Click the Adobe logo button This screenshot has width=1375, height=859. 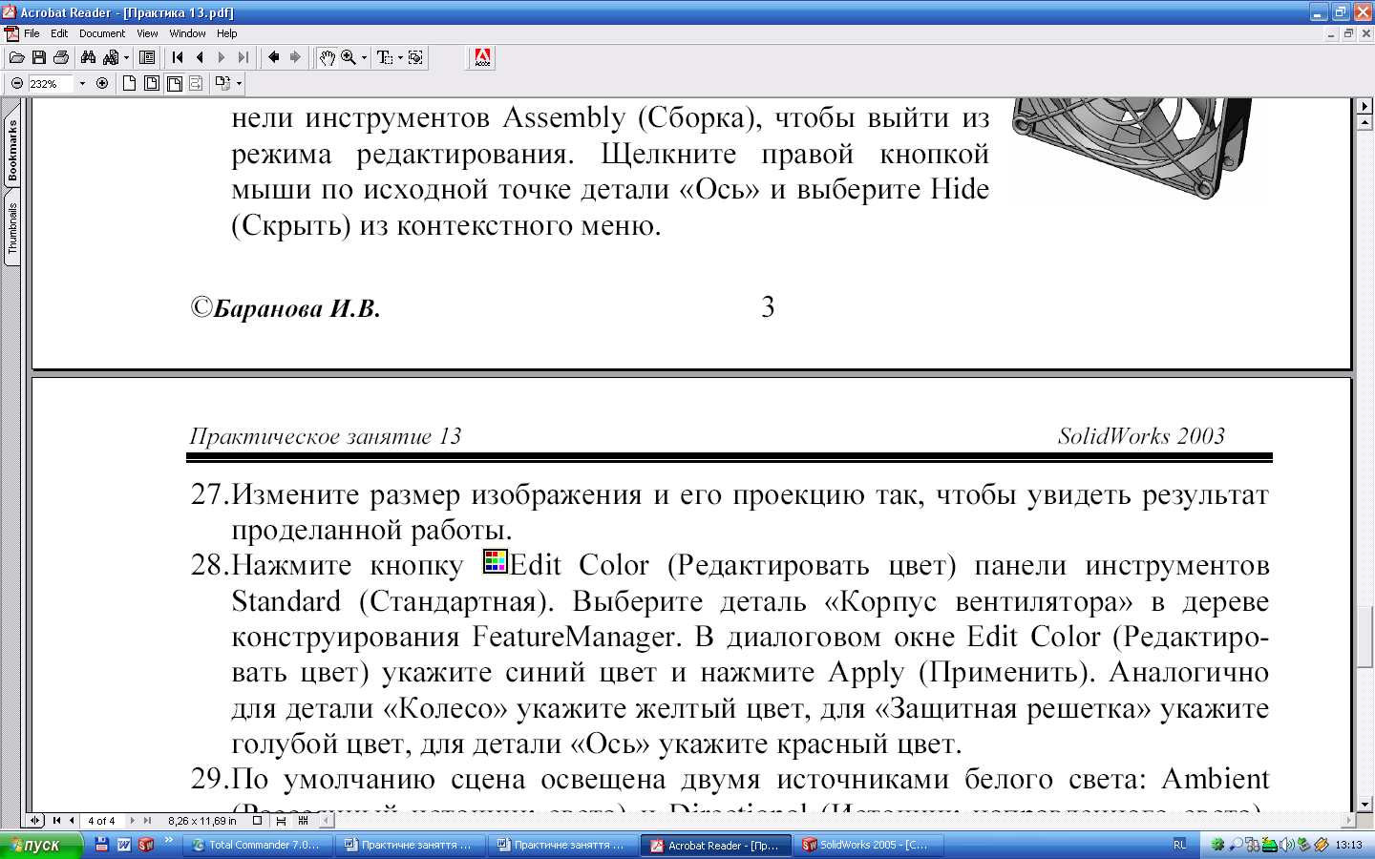pyautogui.click(x=482, y=58)
